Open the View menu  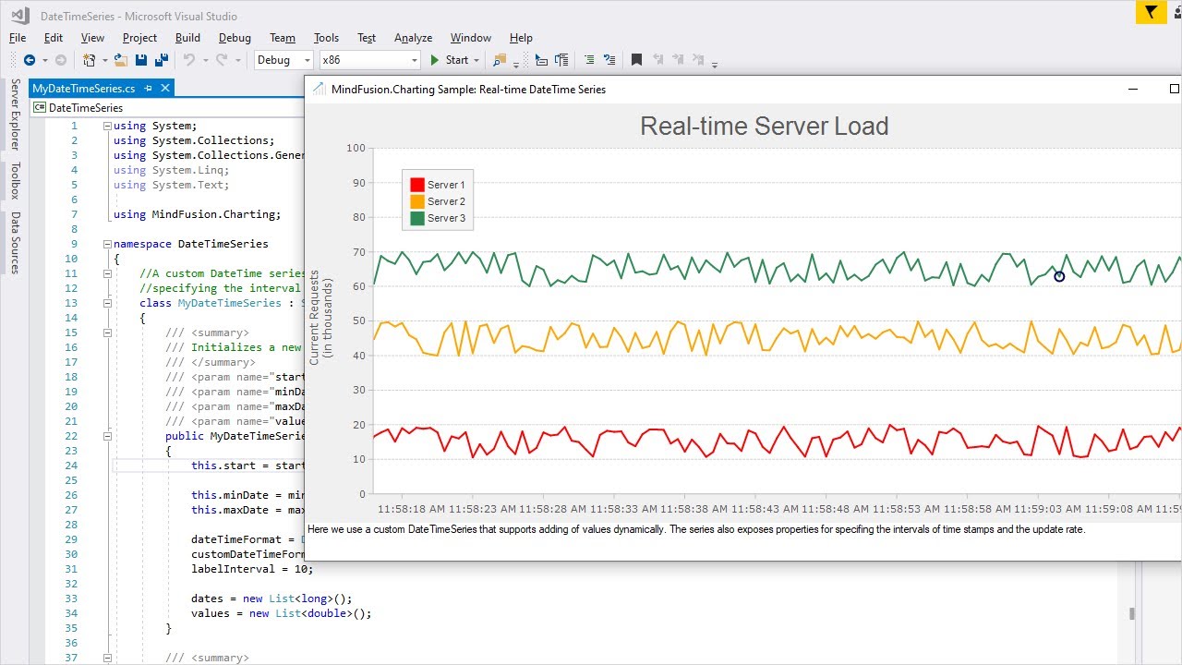[x=92, y=38]
